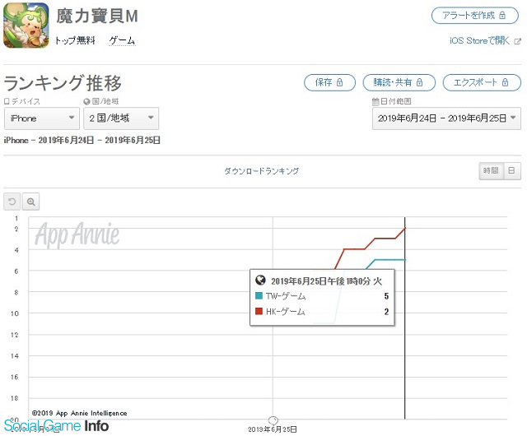527x436 pixels.
Task: Click the 購読・共有 button
Action: (399, 82)
